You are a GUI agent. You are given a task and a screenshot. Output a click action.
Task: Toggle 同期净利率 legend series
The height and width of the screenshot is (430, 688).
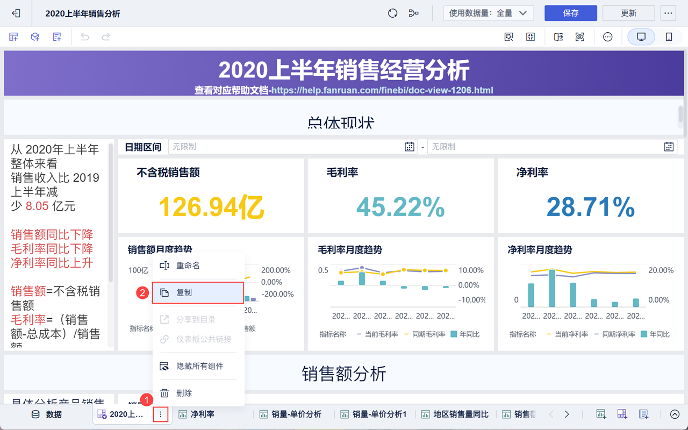[615, 334]
